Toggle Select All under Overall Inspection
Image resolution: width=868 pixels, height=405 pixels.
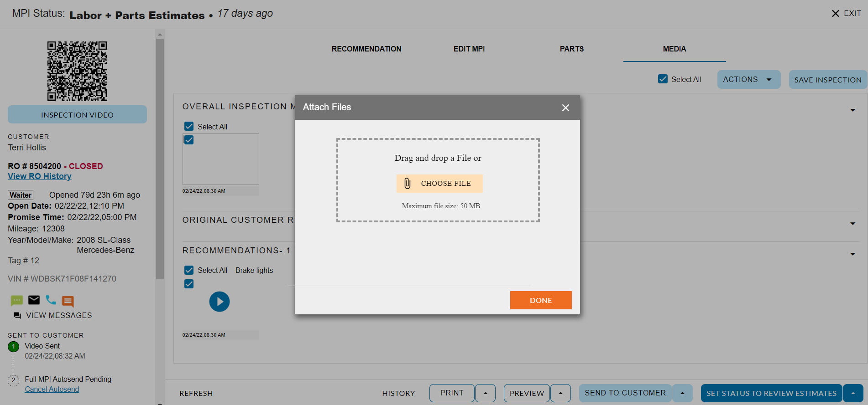(189, 126)
